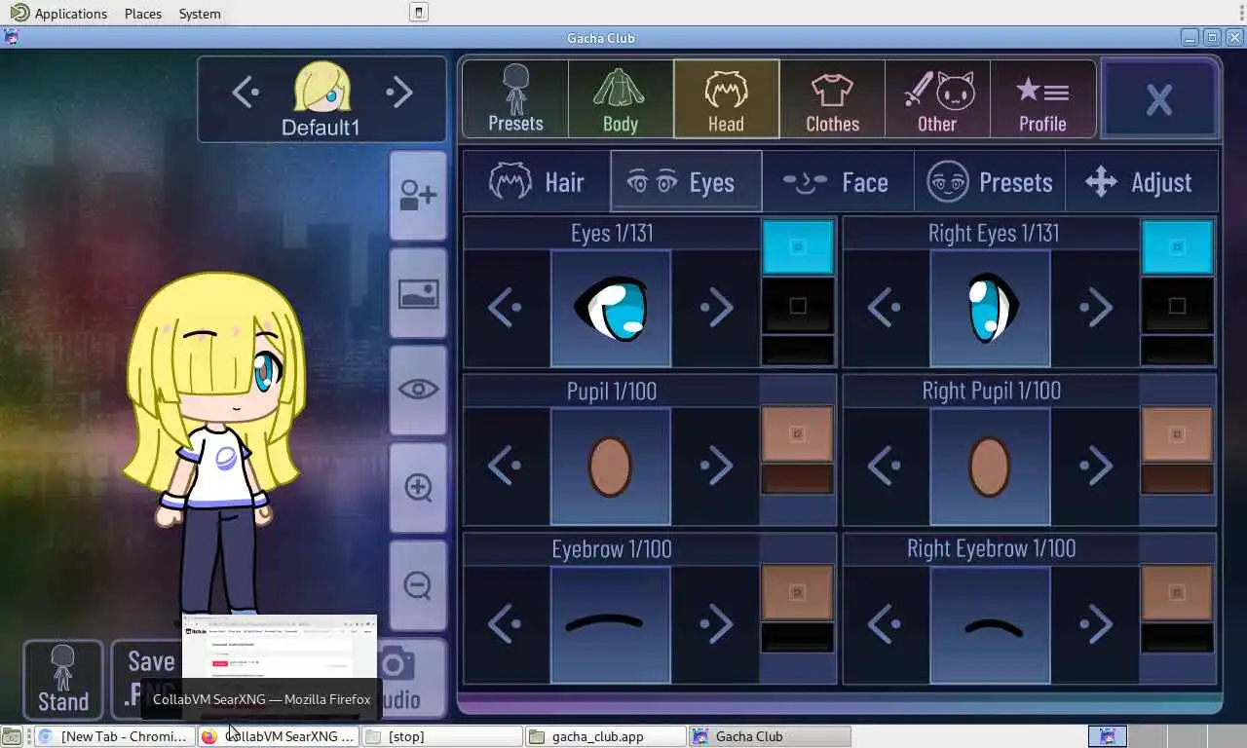Next Eyes style arrow
This screenshot has width=1247, height=748.
[717, 309]
